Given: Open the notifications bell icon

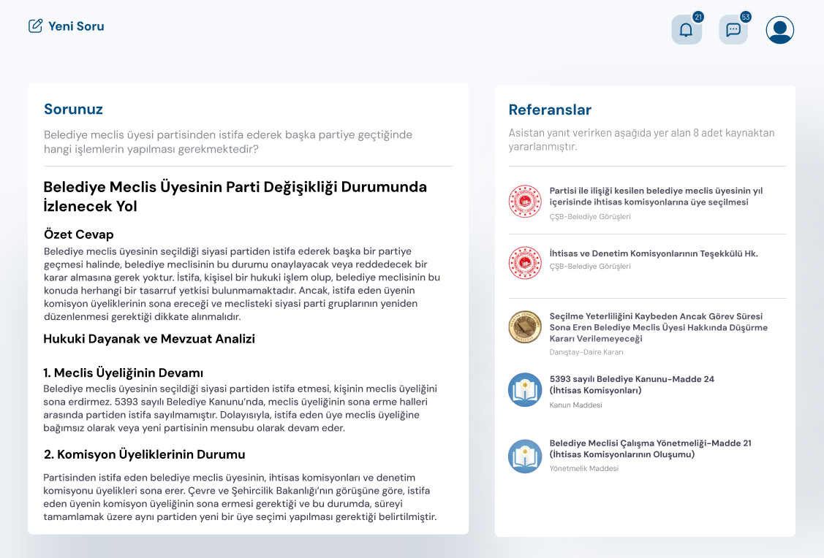Looking at the screenshot, I should (686, 30).
